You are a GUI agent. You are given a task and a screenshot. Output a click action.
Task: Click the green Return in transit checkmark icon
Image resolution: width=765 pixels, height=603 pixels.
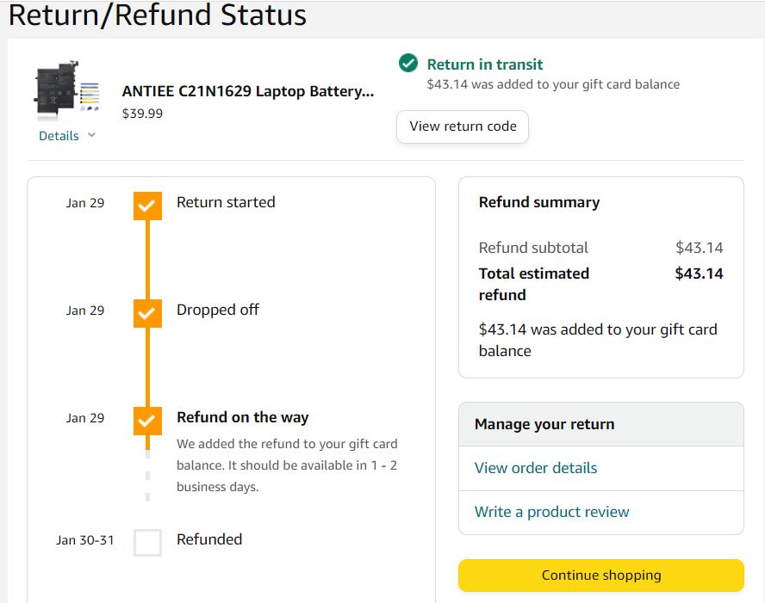click(407, 63)
